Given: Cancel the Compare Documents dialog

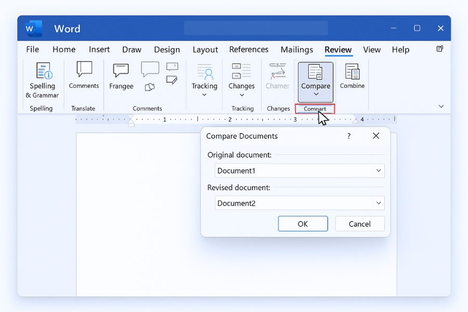Looking at the screenshot, I should click(x=359, y=224).
